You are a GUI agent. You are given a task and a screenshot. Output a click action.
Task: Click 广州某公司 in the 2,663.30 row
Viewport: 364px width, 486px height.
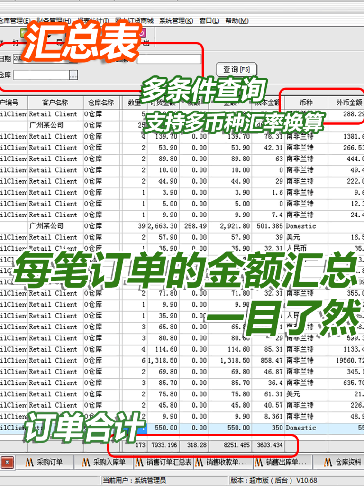pos(46,226)
